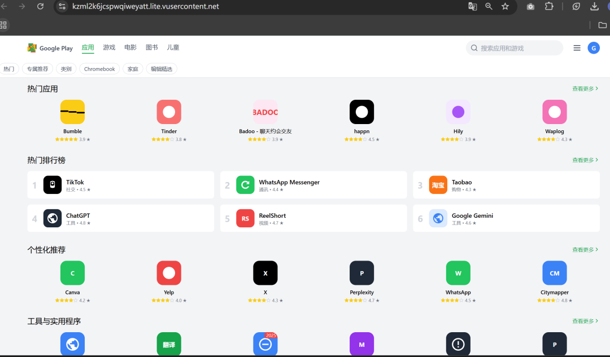Click the Google Gemini app name
The width and height of the screenshot is (610, 357).
click(472, 215)
